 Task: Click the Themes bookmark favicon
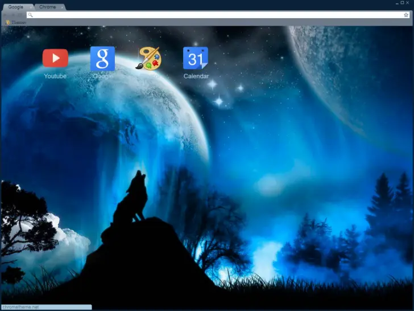[7, 22]
